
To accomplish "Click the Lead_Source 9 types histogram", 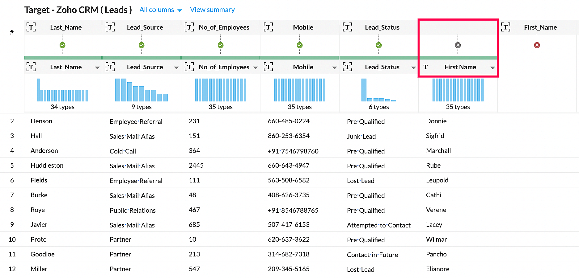I will (x=142, y=90).
